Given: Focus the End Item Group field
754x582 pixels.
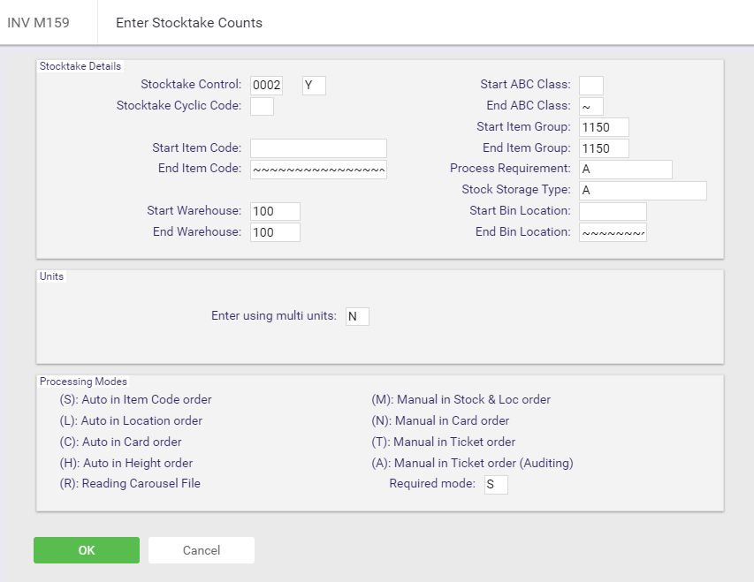Looking at the screenshot, I should (x=604, y=148).
